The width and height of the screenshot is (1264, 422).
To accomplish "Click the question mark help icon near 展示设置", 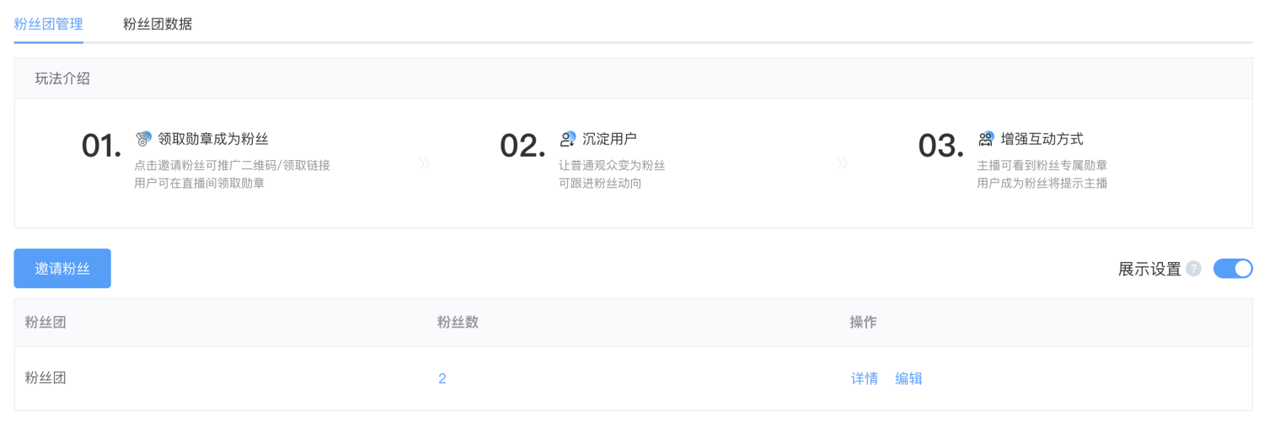I will tap(1193, 269).
